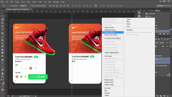The image size is (172, 97).
Task: Open the History panel flyout menu
Action: [x=171, y=11]
